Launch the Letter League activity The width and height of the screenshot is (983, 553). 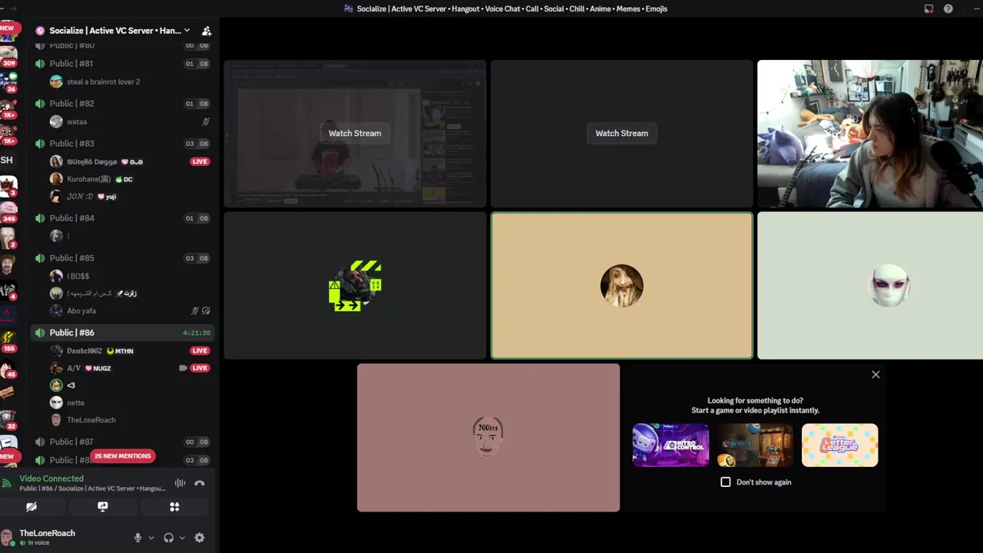coord(839,445)
